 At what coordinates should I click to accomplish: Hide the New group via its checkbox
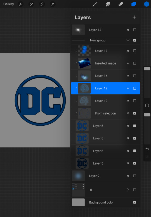pyautogui.click(x=135, y=40)
